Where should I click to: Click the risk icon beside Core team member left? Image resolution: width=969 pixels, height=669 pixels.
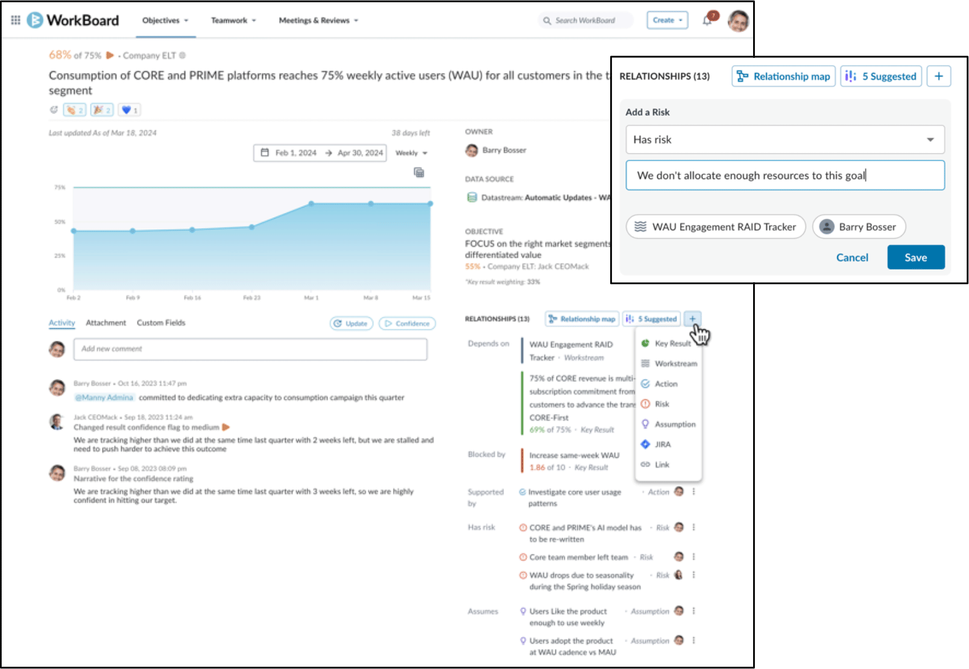(x=523, y=557)
